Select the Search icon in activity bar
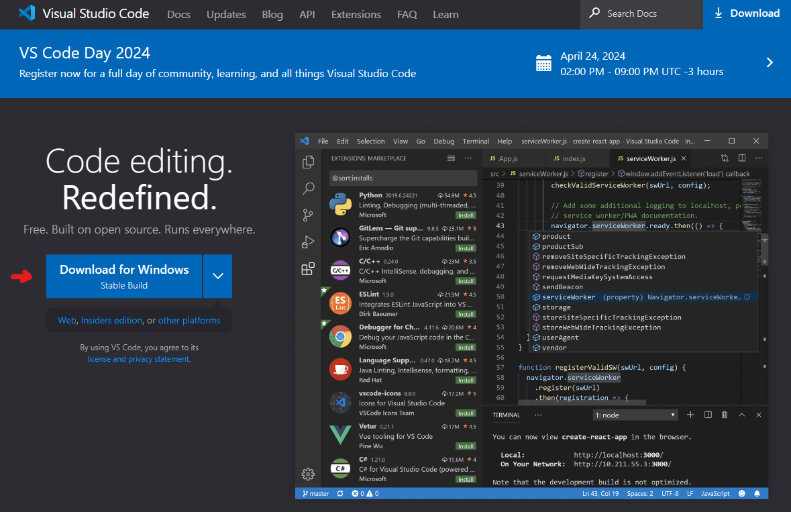Image resolution: width=791 pixels, height=512 pixels. pos(308,189)
